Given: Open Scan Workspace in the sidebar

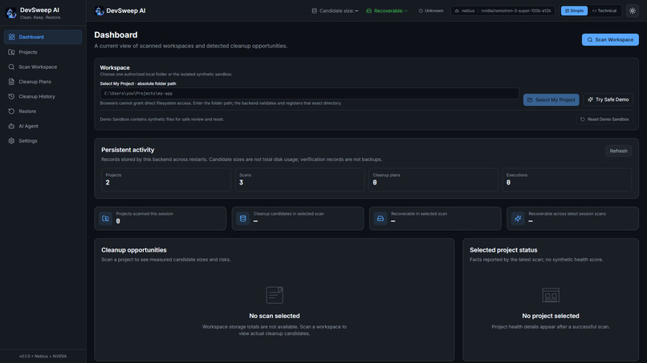Looking at the screenshot, I should [43, 67].
